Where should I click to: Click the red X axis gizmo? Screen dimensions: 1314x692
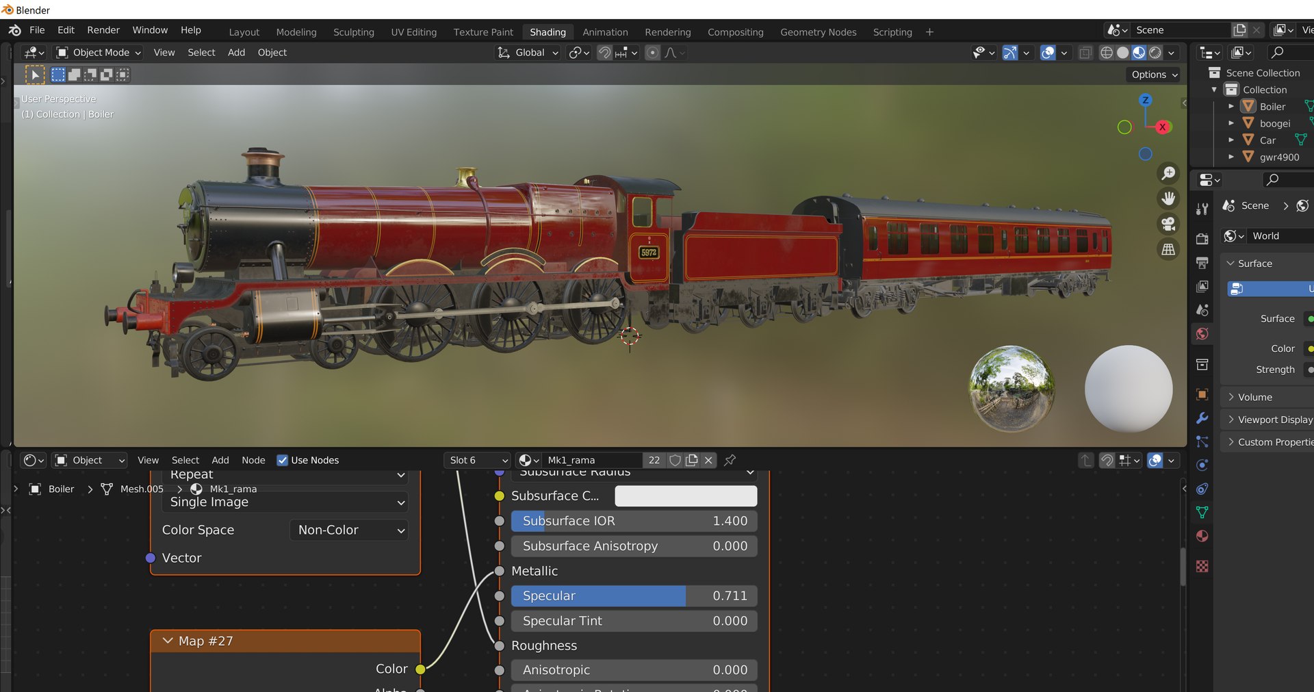point(1162,127)
